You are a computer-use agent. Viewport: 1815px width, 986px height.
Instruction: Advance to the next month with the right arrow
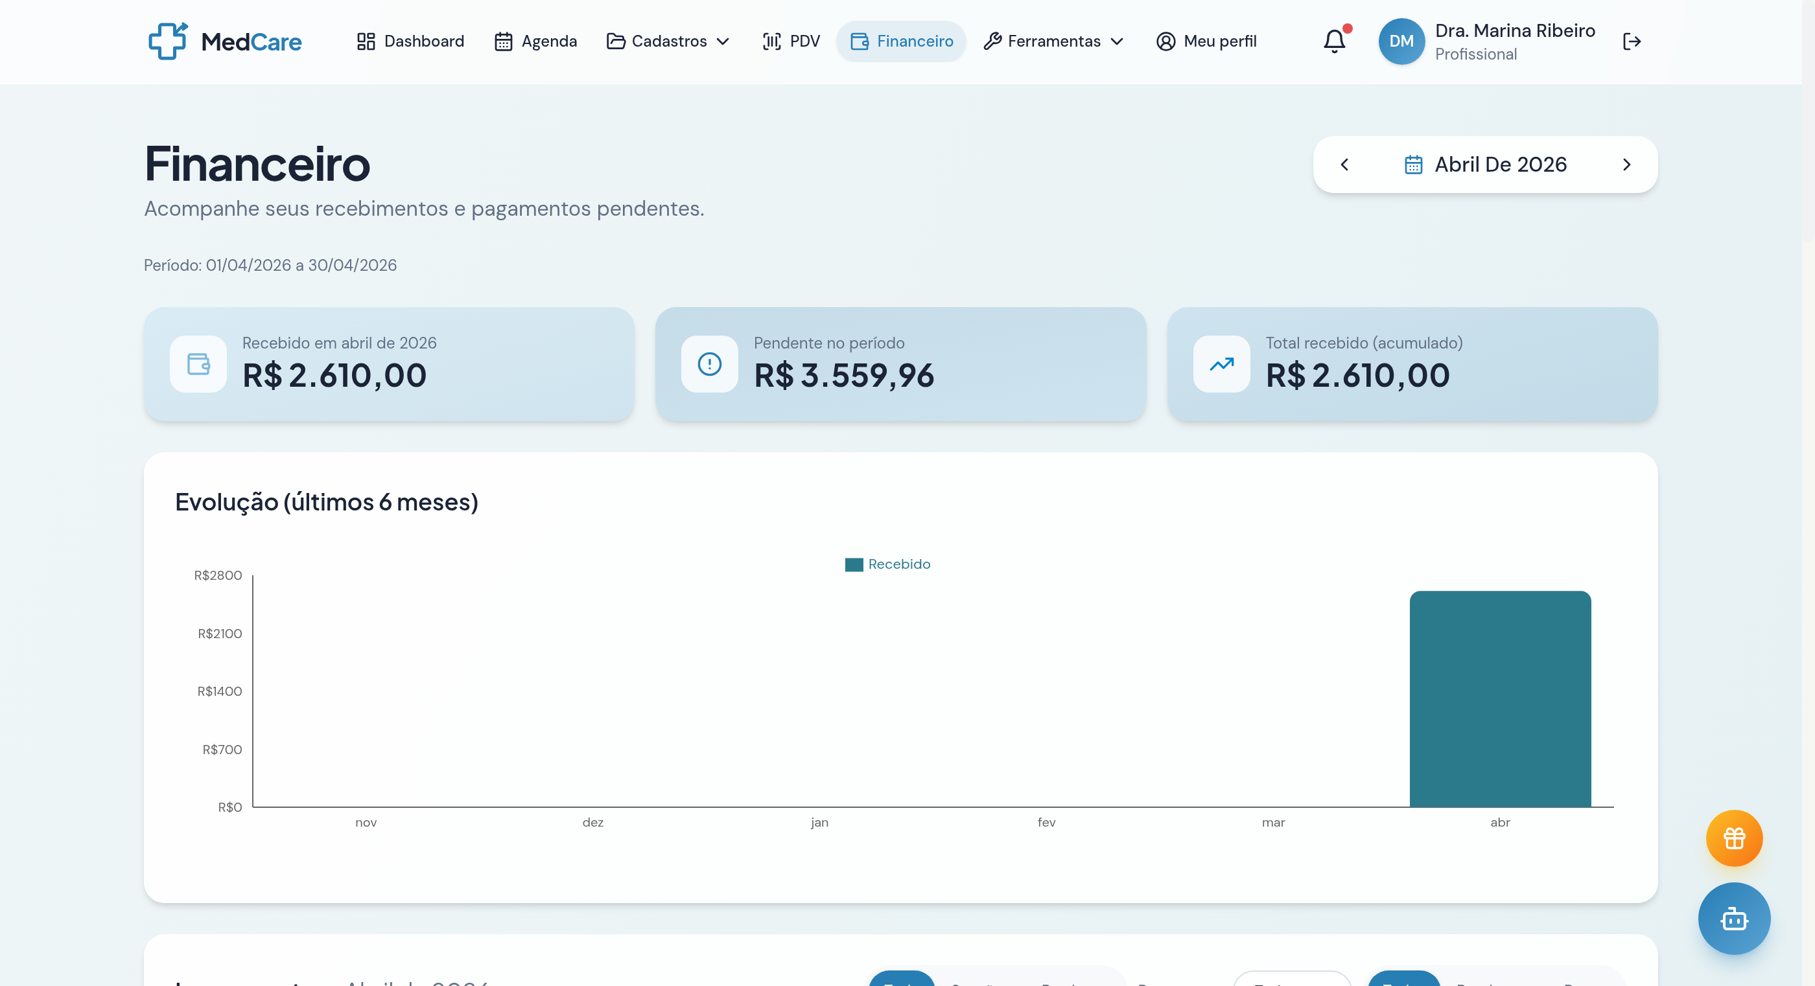(1627, 163)
